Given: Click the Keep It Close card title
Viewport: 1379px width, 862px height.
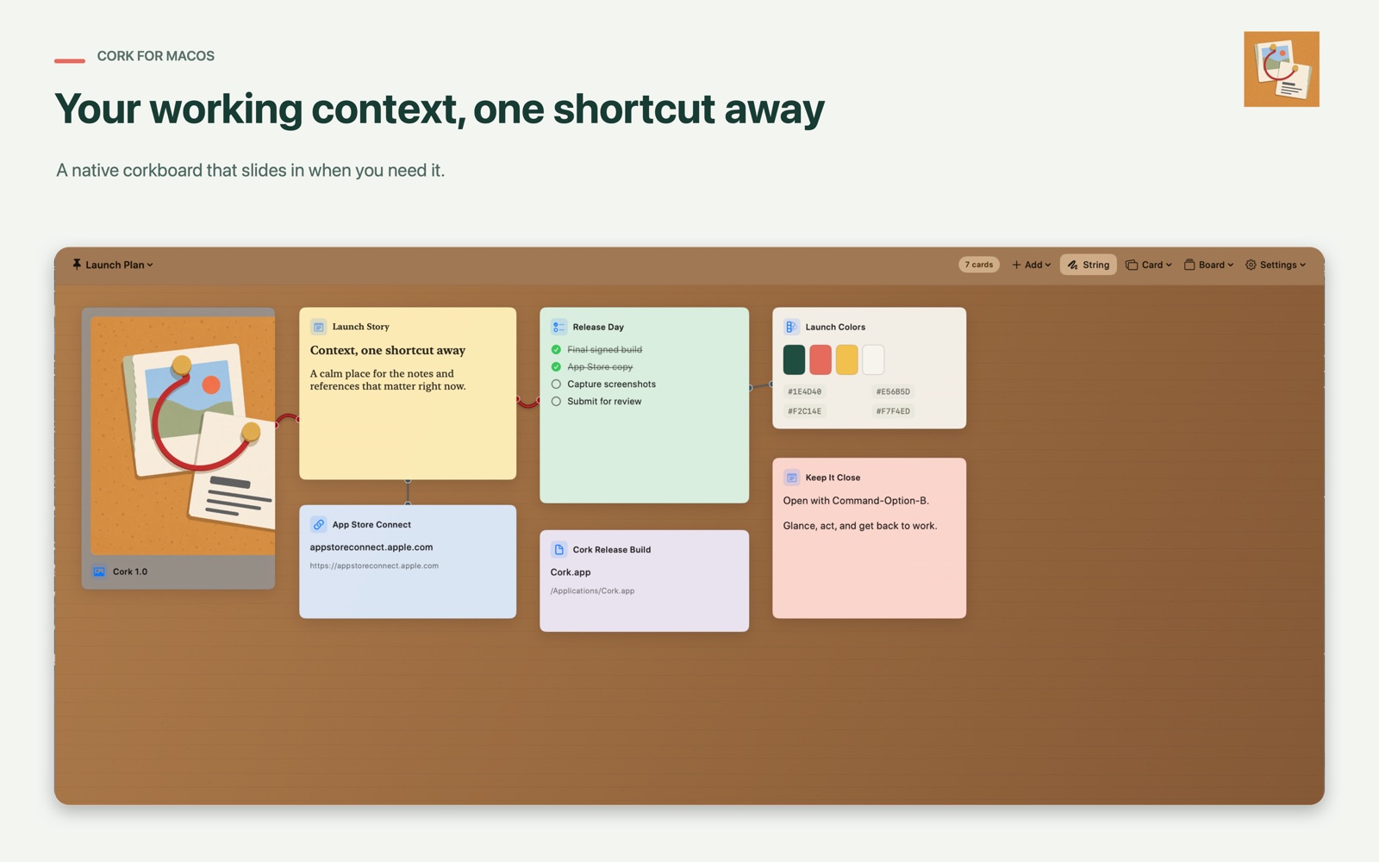Looking at the screenshot, I should tap(833, 478).
